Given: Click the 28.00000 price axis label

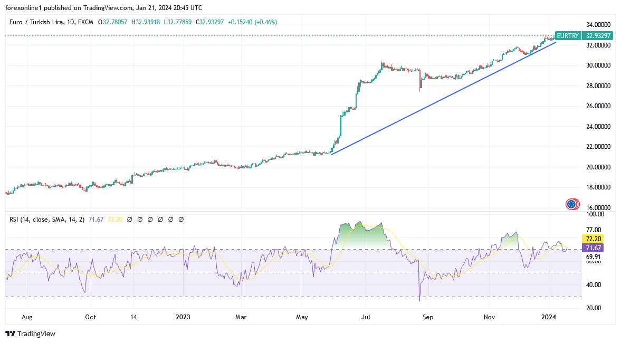Looking at the screenshot, I should click(598, 85).
